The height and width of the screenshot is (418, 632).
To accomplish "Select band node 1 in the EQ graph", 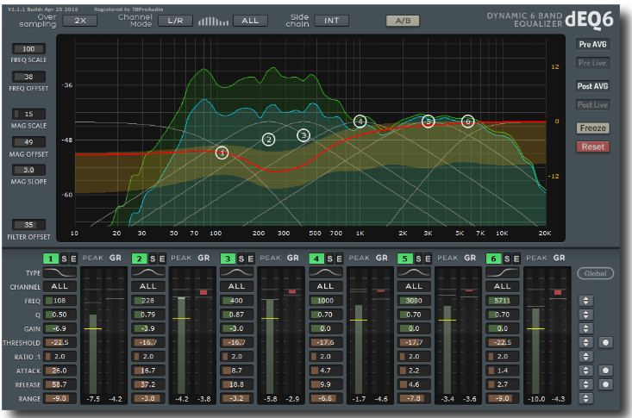I will coord(222,153).
